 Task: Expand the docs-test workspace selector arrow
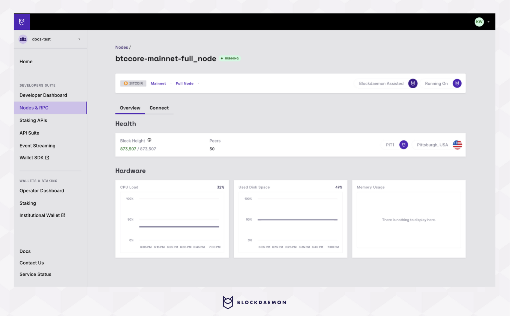coord(79,39)
